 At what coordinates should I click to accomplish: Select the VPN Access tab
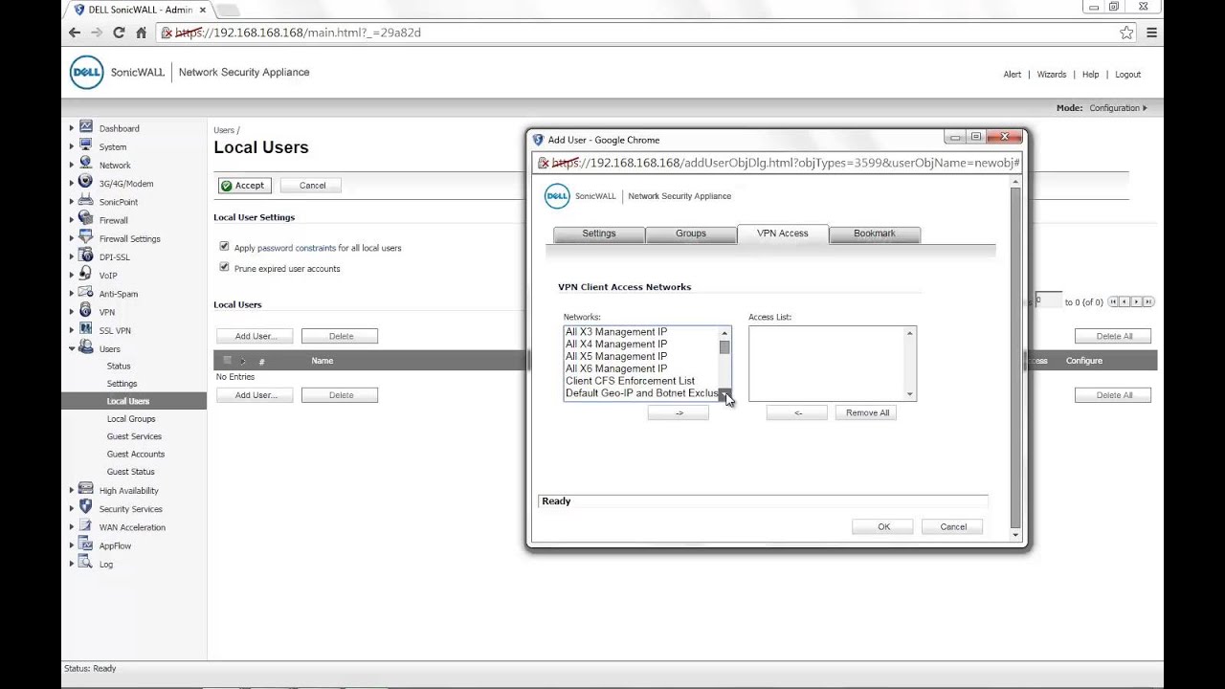[783, 233]
